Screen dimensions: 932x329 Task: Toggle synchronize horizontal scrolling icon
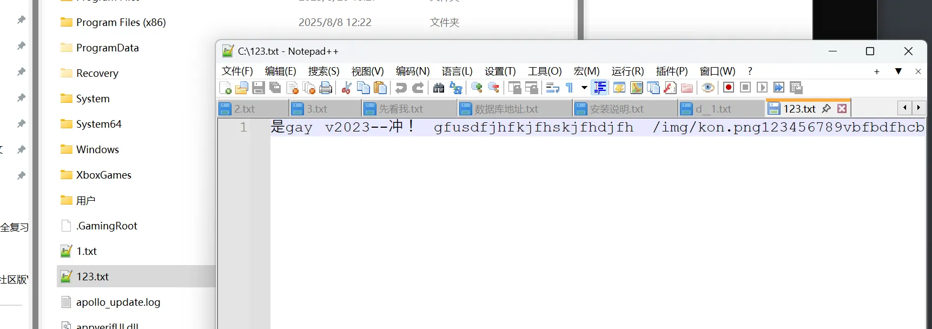531,88
